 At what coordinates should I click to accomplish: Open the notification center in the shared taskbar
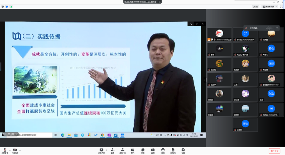tap(201, 135)
